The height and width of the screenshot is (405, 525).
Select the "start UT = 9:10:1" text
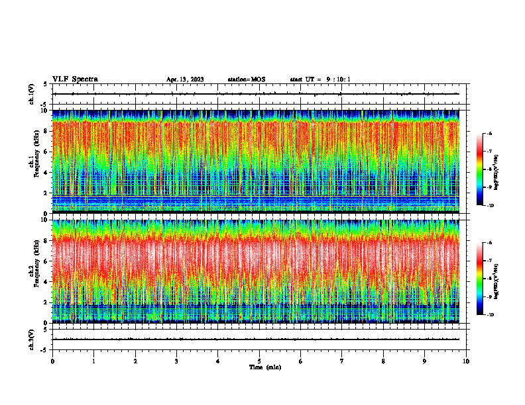tap(320, 79)
